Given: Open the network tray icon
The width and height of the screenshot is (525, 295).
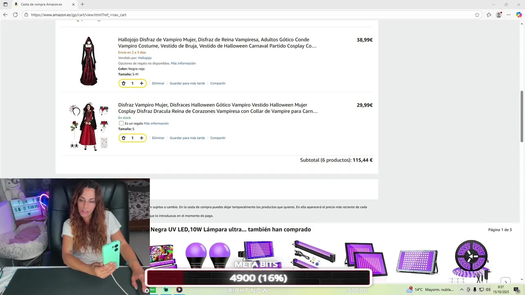Looking at the screenshot, I should click(x=481, y=290).
